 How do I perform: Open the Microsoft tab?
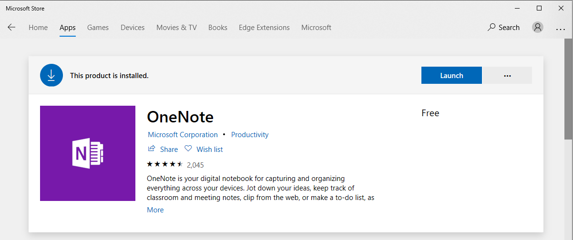[316, 28]
